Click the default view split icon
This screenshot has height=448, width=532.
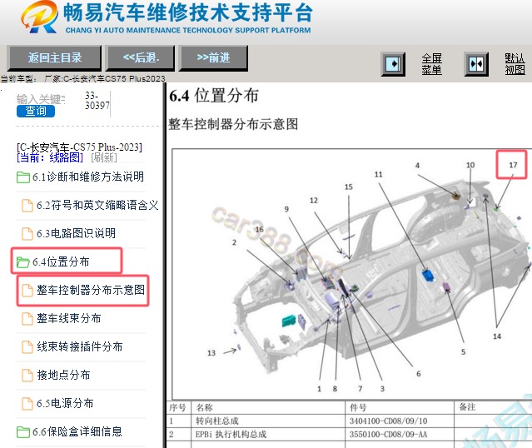tap(476, 64)
